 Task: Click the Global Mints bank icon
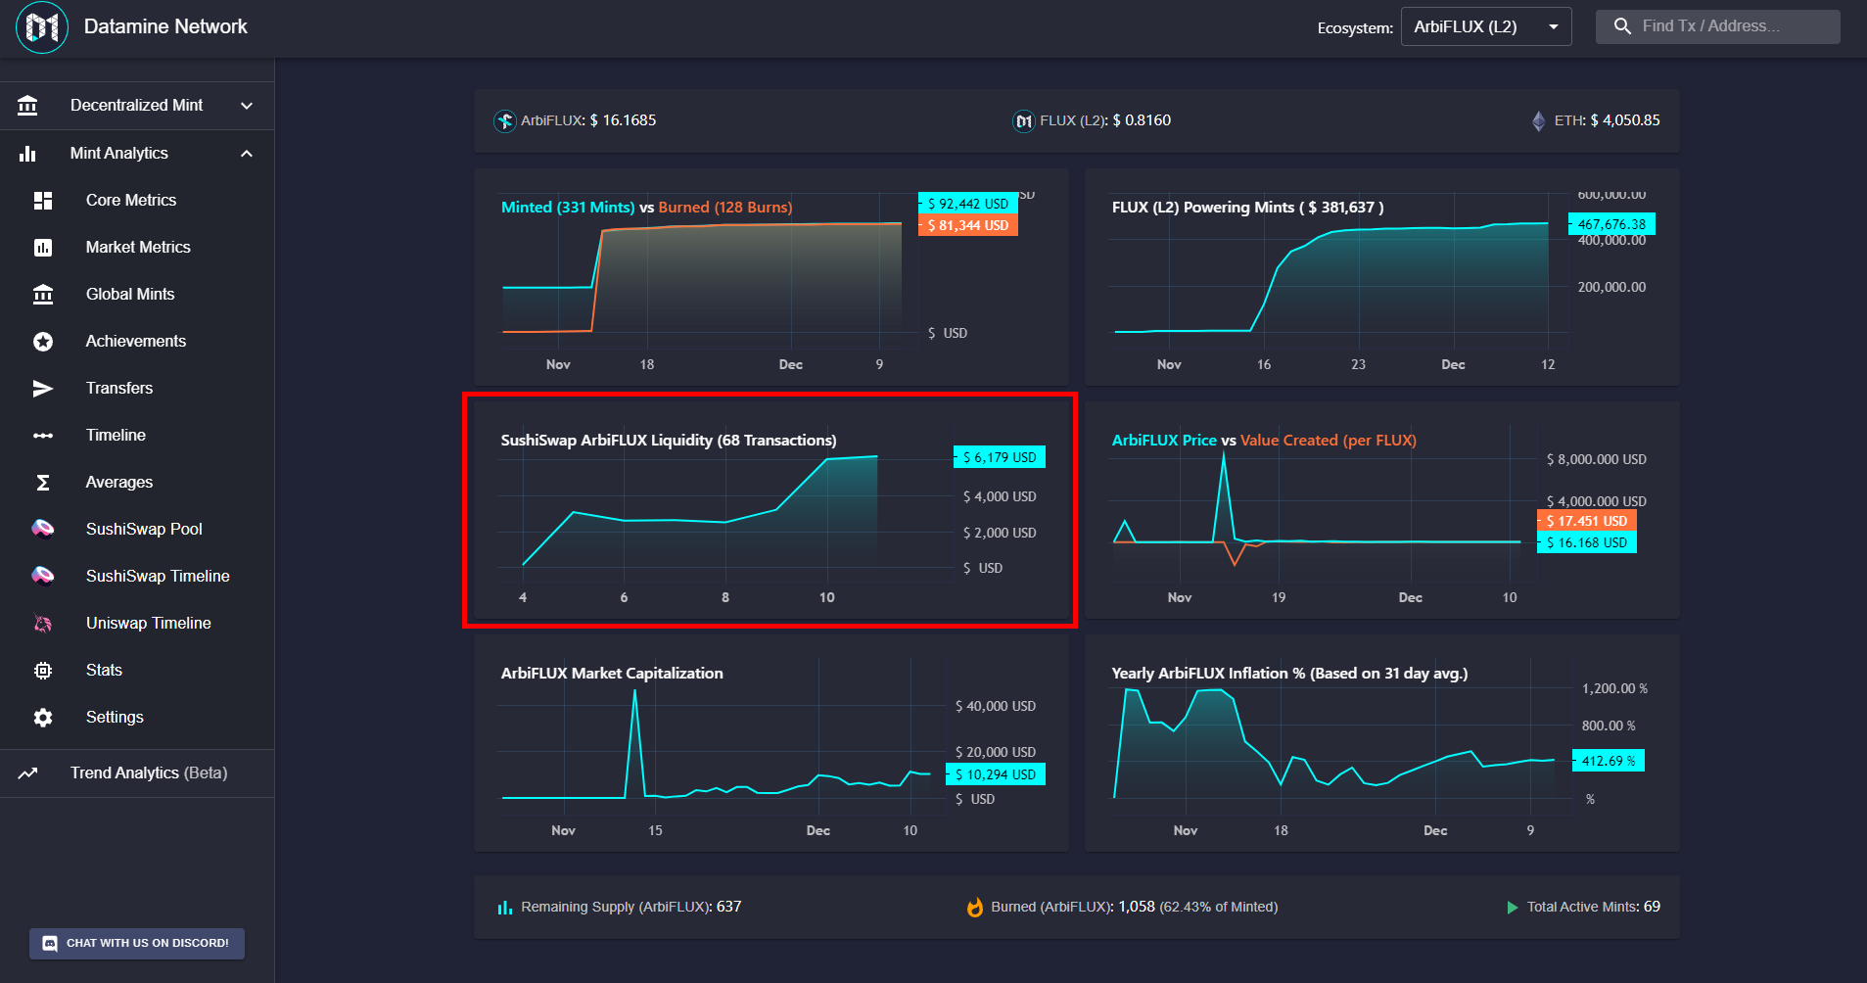[43, 295]
